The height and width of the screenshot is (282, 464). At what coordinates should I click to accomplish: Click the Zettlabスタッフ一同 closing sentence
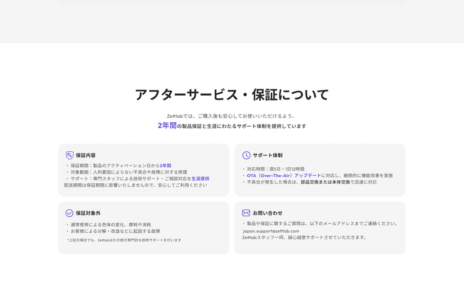pos(304,237)
